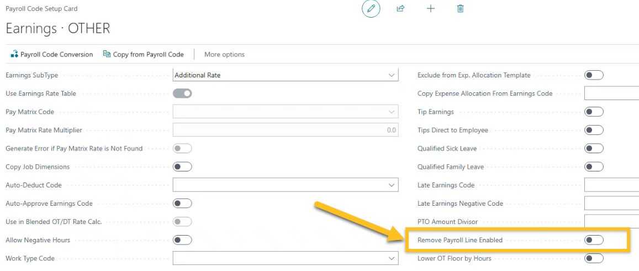Image resolution: width=639 pixels, height=271 pixels.
Task: Click the share icon at top
Action: coord(400,9)
